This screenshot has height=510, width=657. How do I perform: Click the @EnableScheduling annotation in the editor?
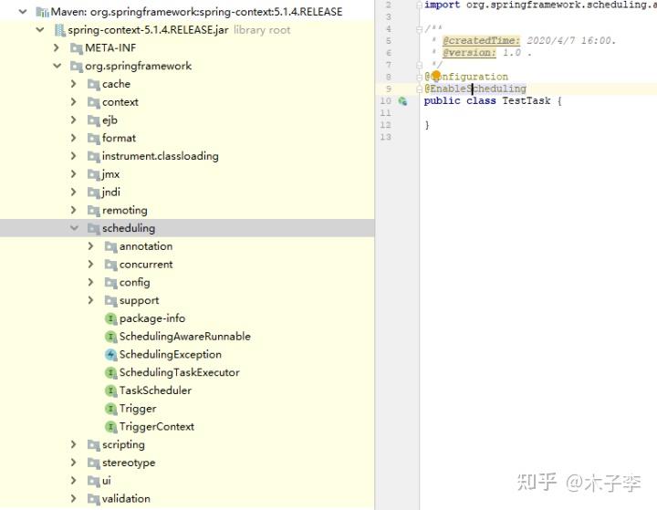tap(475, 88)
